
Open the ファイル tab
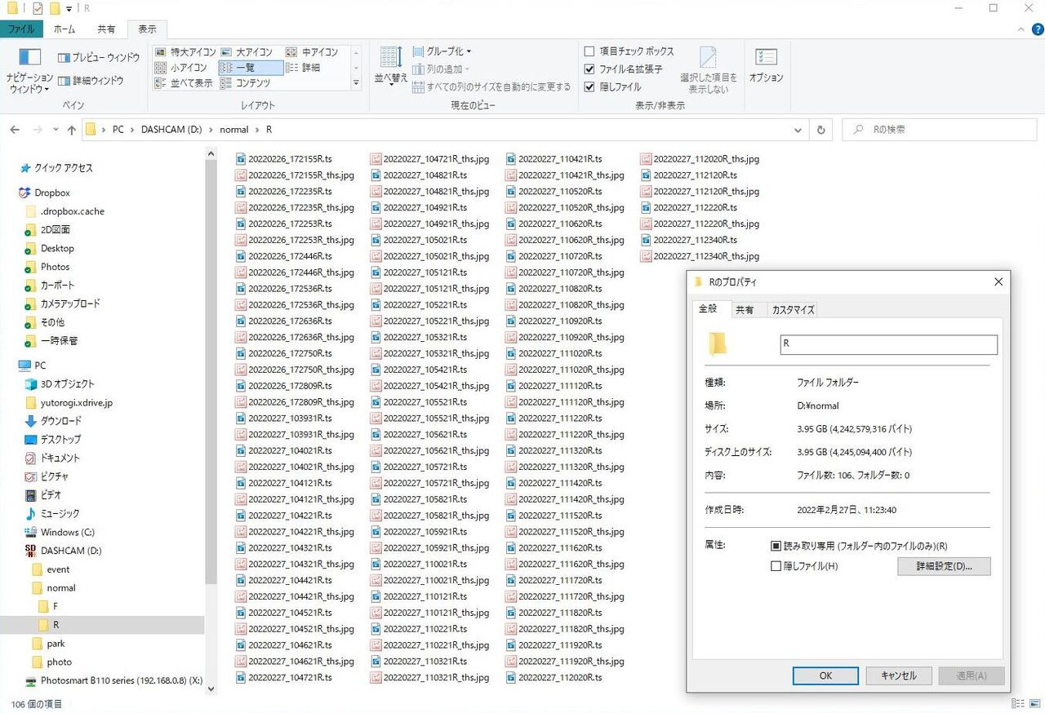tap(21, 29)
